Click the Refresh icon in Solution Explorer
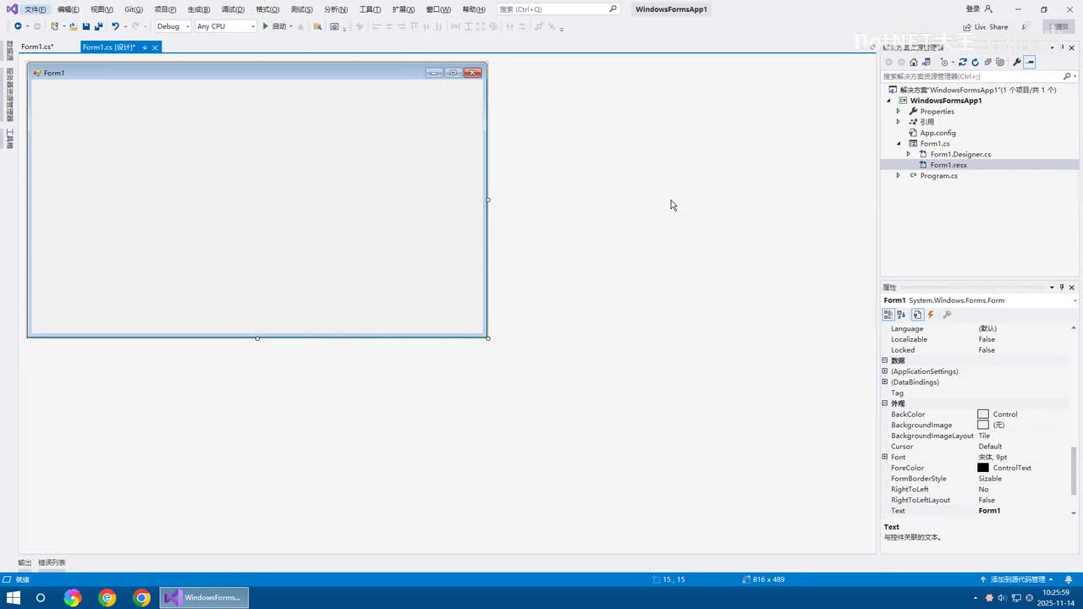The width and height of the screenshot is (1083, 609). pyautogui.click(x=976, y=62)
